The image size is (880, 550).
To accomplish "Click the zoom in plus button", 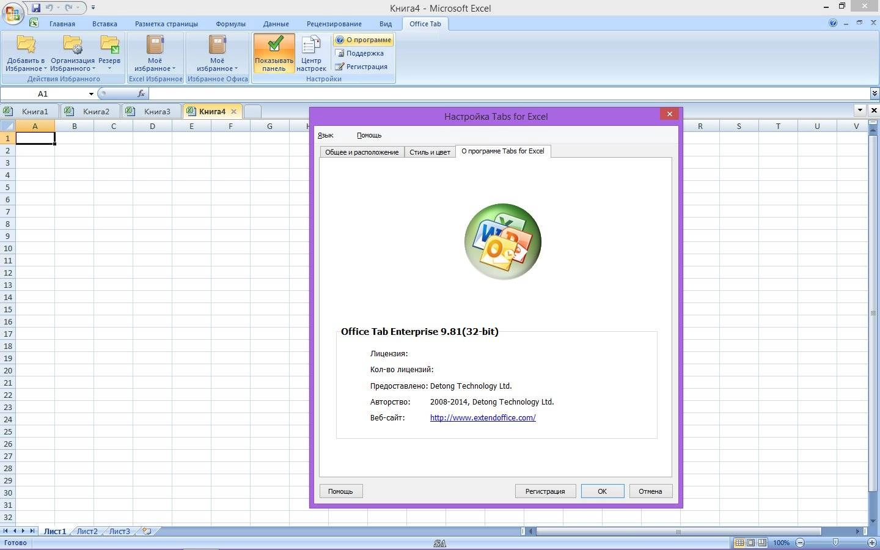I will [x=872, y=543].
